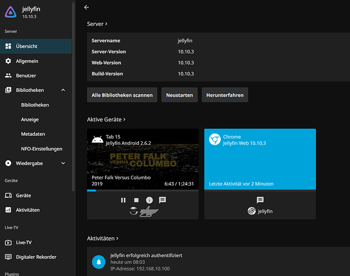The height and width of the screenshot is (276, 350).
Task: Click the blue Chrome session card
Action: tap(260, 159)
